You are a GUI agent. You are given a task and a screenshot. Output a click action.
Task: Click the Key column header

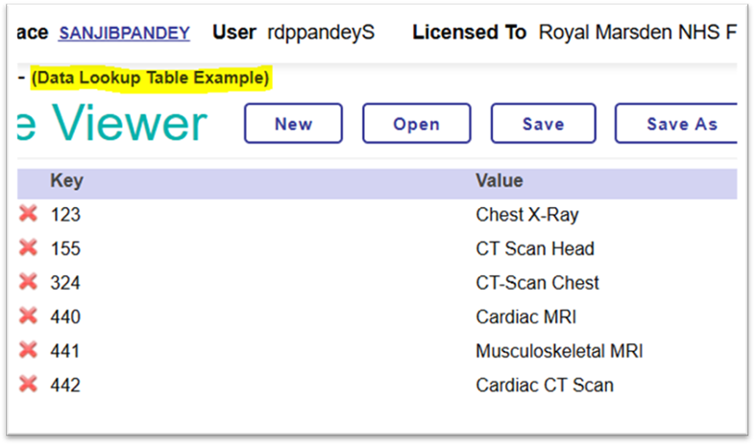67,180
